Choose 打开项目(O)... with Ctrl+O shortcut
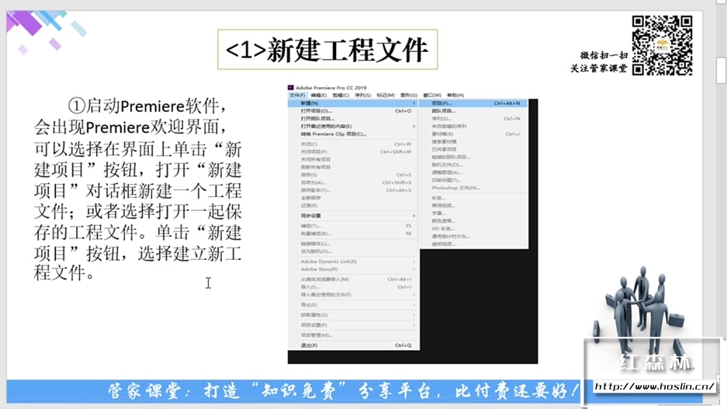This screenshot has width=727, height=409. [x=354, y=111]
